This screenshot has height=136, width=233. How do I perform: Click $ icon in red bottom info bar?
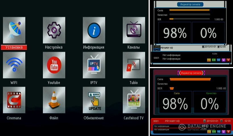(228, 131)
